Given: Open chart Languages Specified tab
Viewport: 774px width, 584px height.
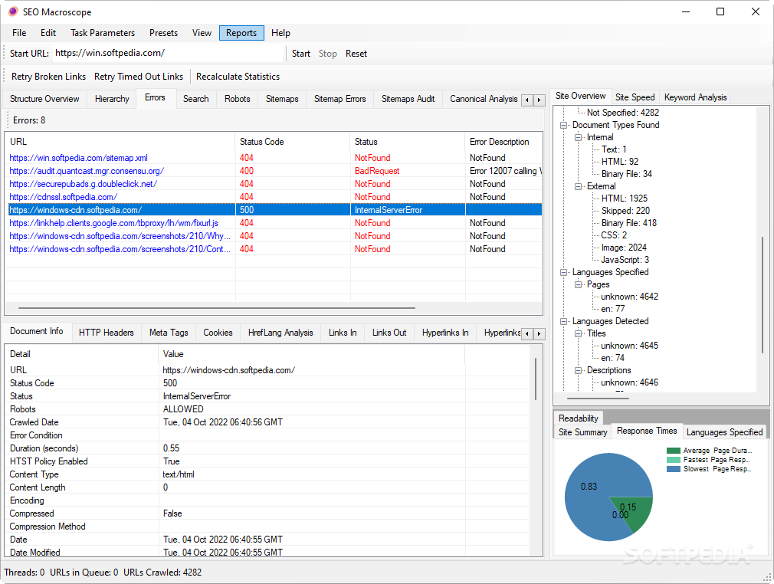Looking at the screenshot, I should [725, 432].
